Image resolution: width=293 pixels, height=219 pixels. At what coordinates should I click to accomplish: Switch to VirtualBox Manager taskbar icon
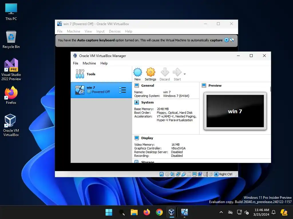pyautogui.click(x=172, y=212)
